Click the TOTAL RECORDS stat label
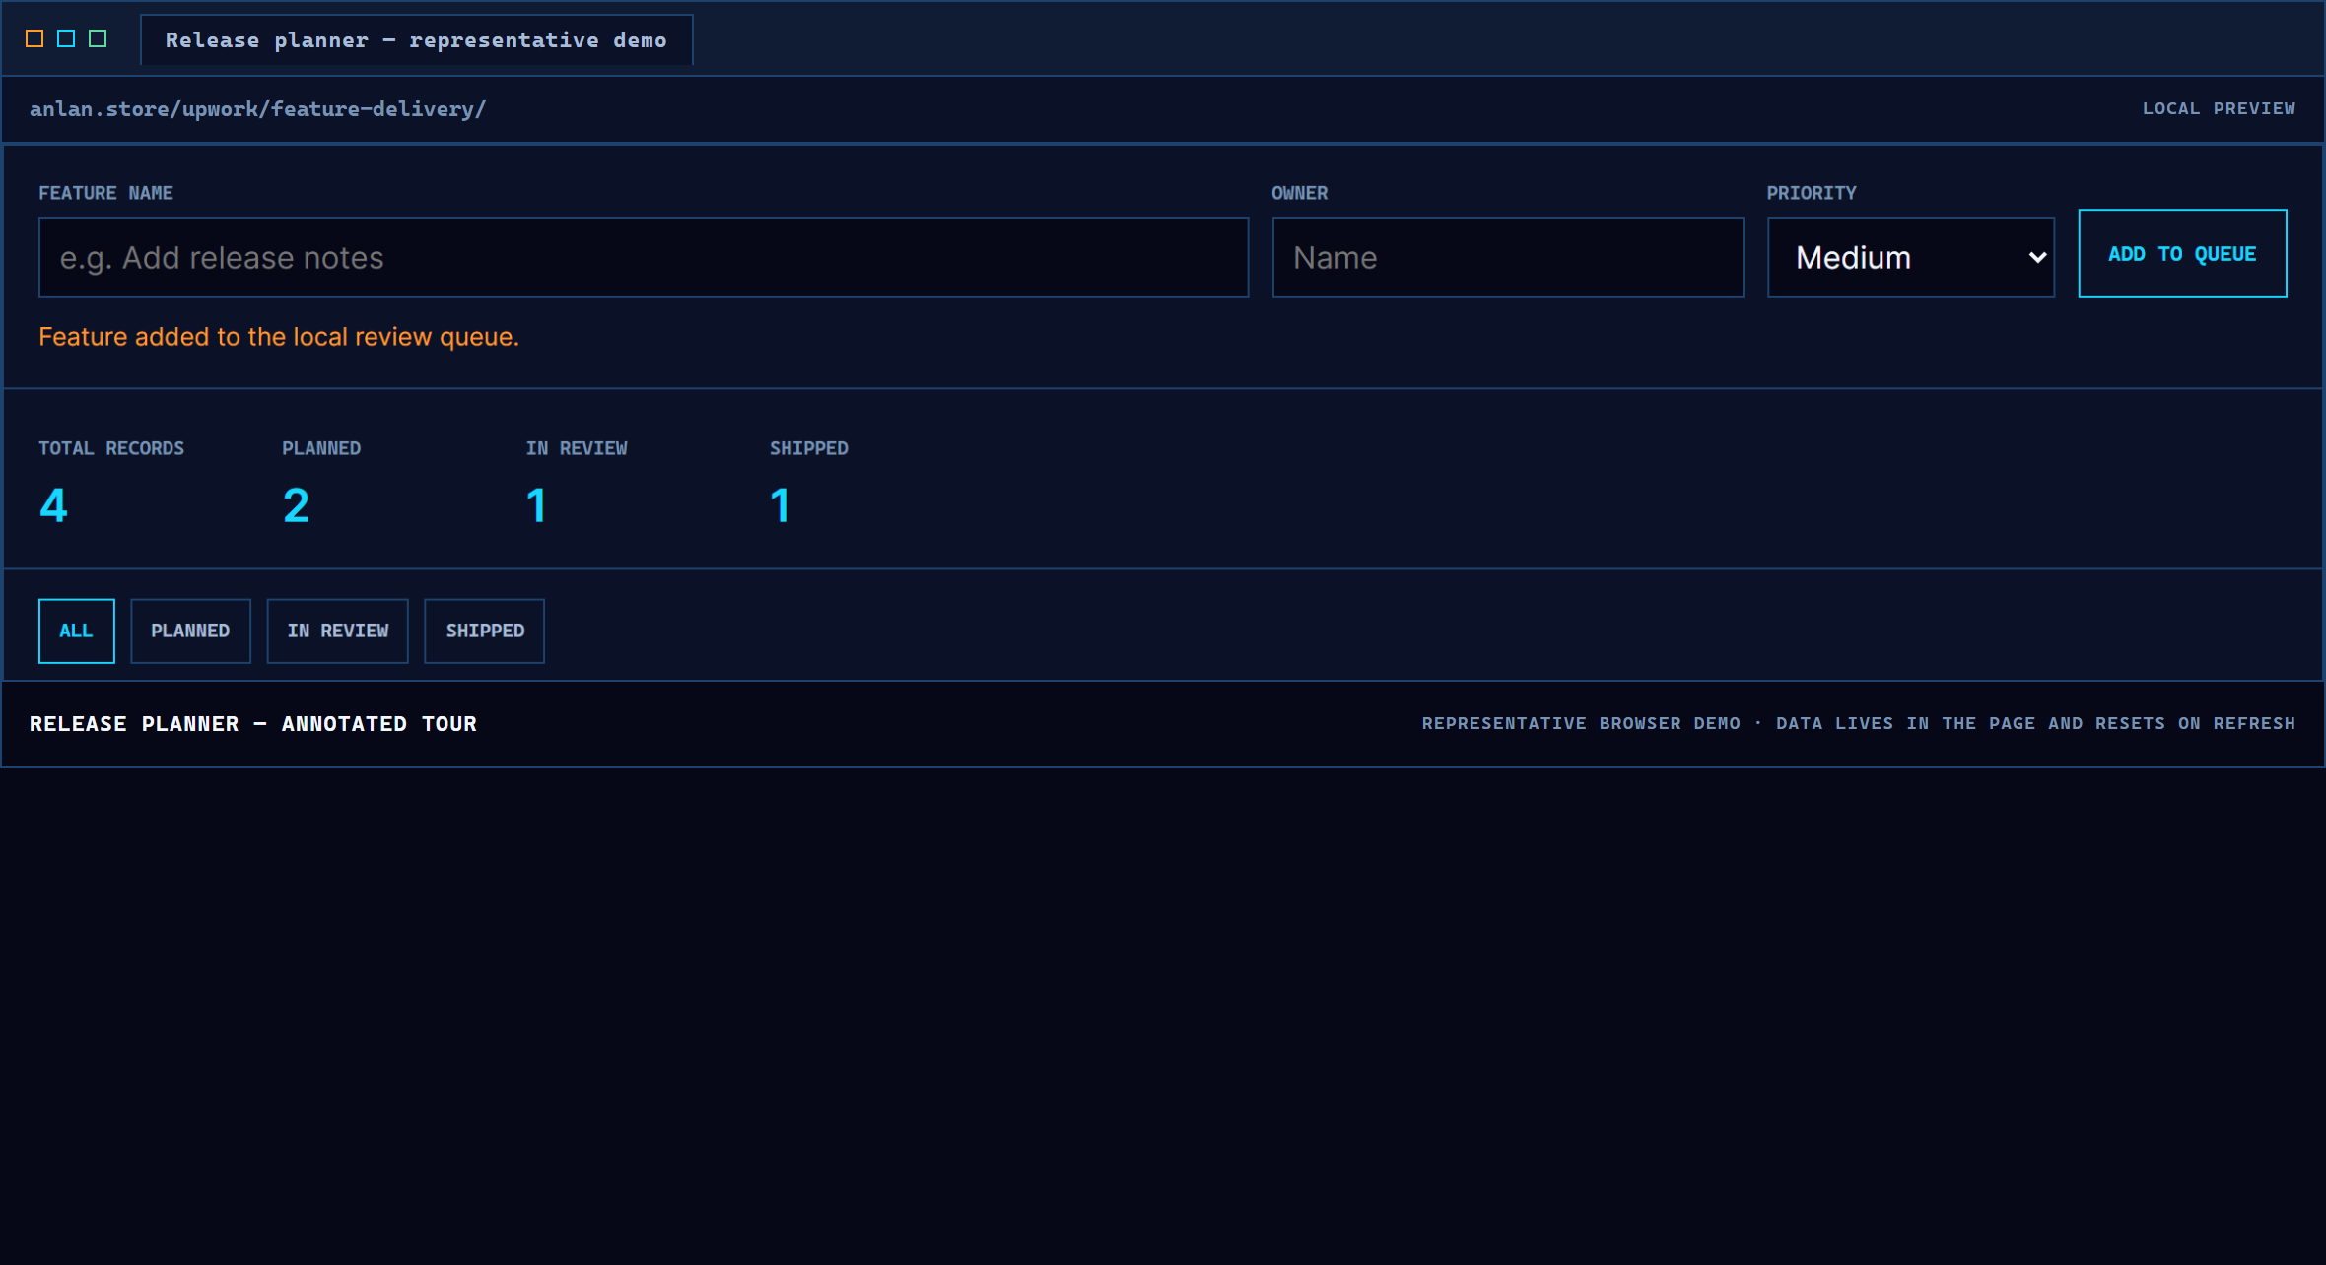 [x=111, y=448]
